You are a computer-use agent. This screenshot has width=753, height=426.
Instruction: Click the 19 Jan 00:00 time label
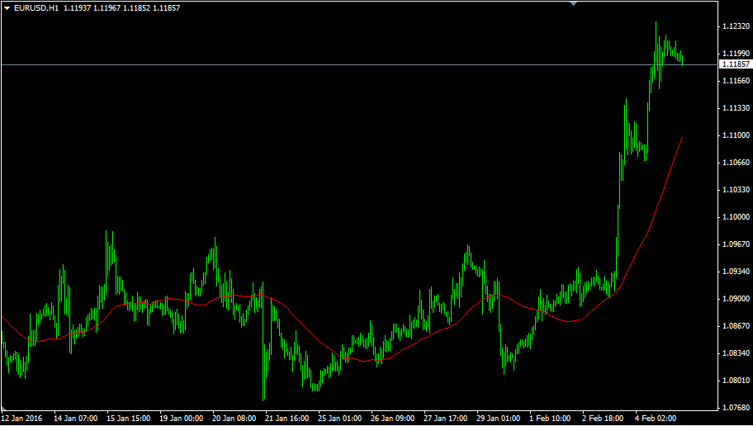click(x=182, y=419)
